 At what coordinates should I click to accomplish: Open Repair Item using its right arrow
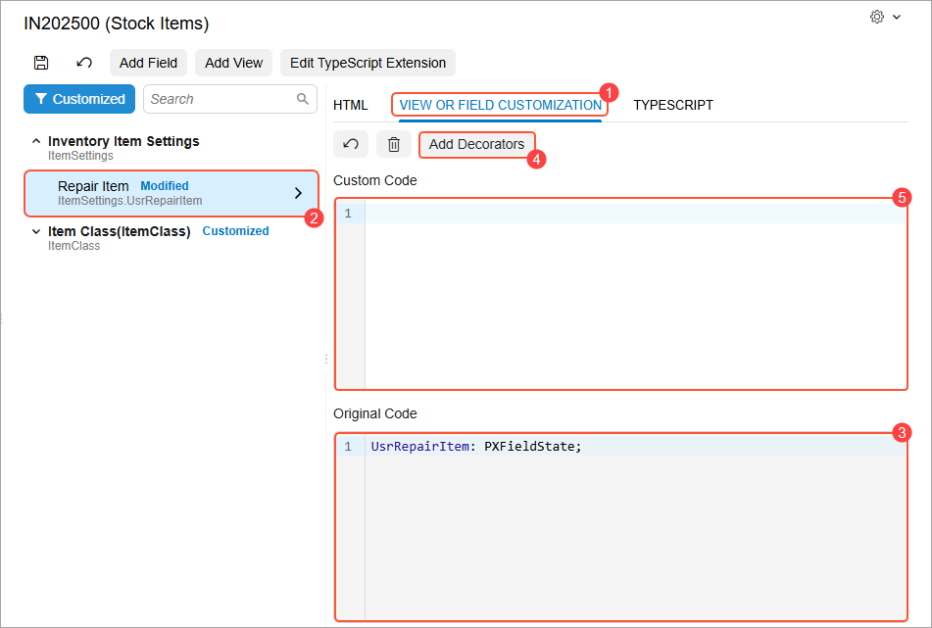click(298, 193)
